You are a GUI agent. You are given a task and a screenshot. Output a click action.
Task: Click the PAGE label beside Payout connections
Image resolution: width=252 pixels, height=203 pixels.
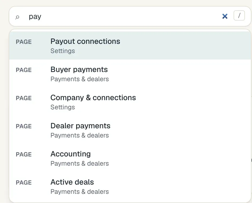pyautogui.click(x=24, y=42)
